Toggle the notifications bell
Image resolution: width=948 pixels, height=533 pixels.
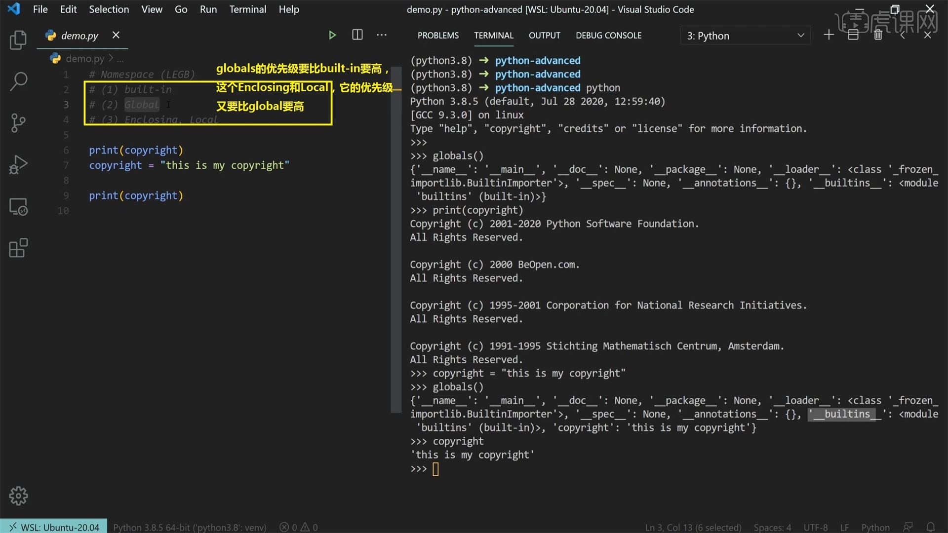(x=931, y=527)
